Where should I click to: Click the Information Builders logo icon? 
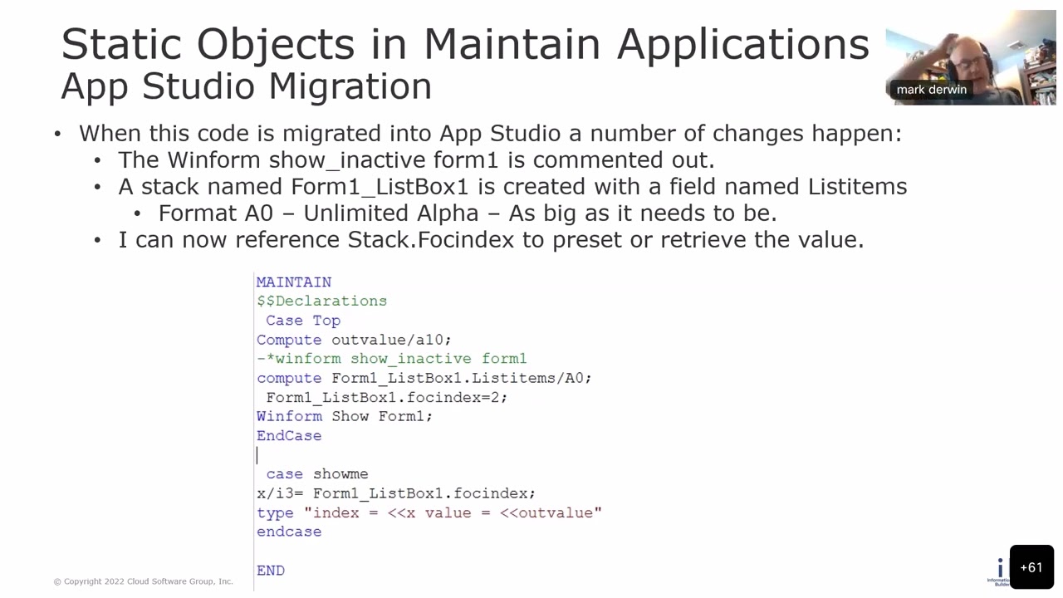[x=997, y=572]
